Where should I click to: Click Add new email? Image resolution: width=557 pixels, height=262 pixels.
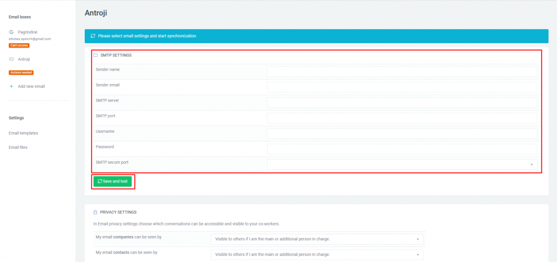[32, 86]
